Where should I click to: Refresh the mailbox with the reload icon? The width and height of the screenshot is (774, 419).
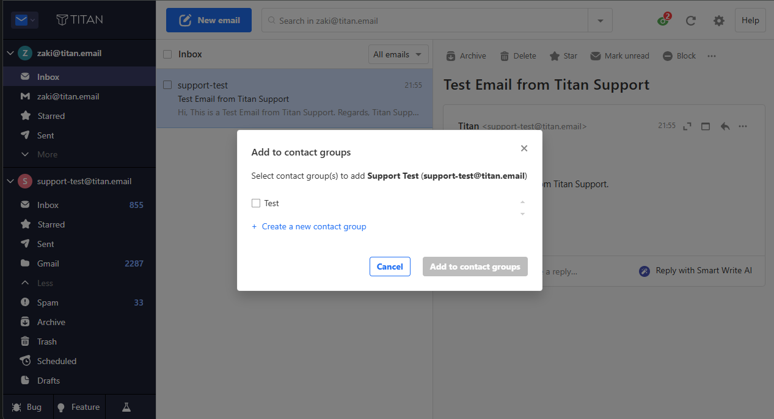[691, 21]
